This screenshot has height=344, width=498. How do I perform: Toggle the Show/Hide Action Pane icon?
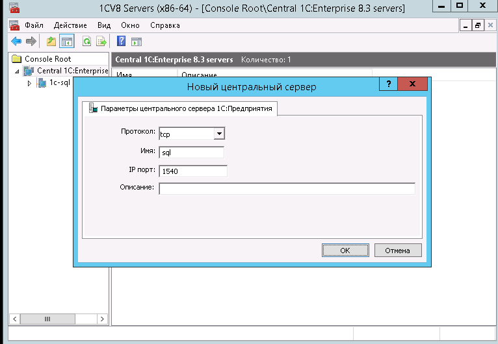[137, 42]
